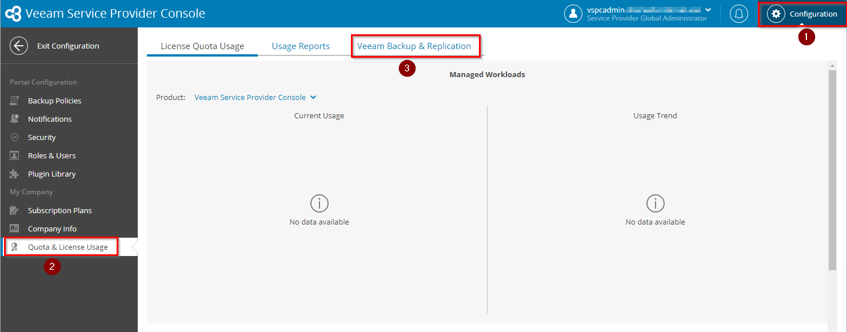
Task: Open the Product dropdown Veeam Service Provider Console
Action: 255,97
